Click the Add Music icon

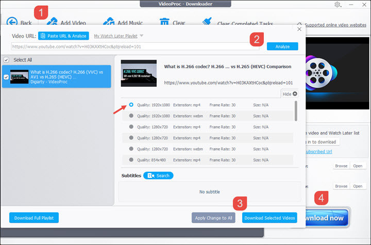(x=109, y=21)
